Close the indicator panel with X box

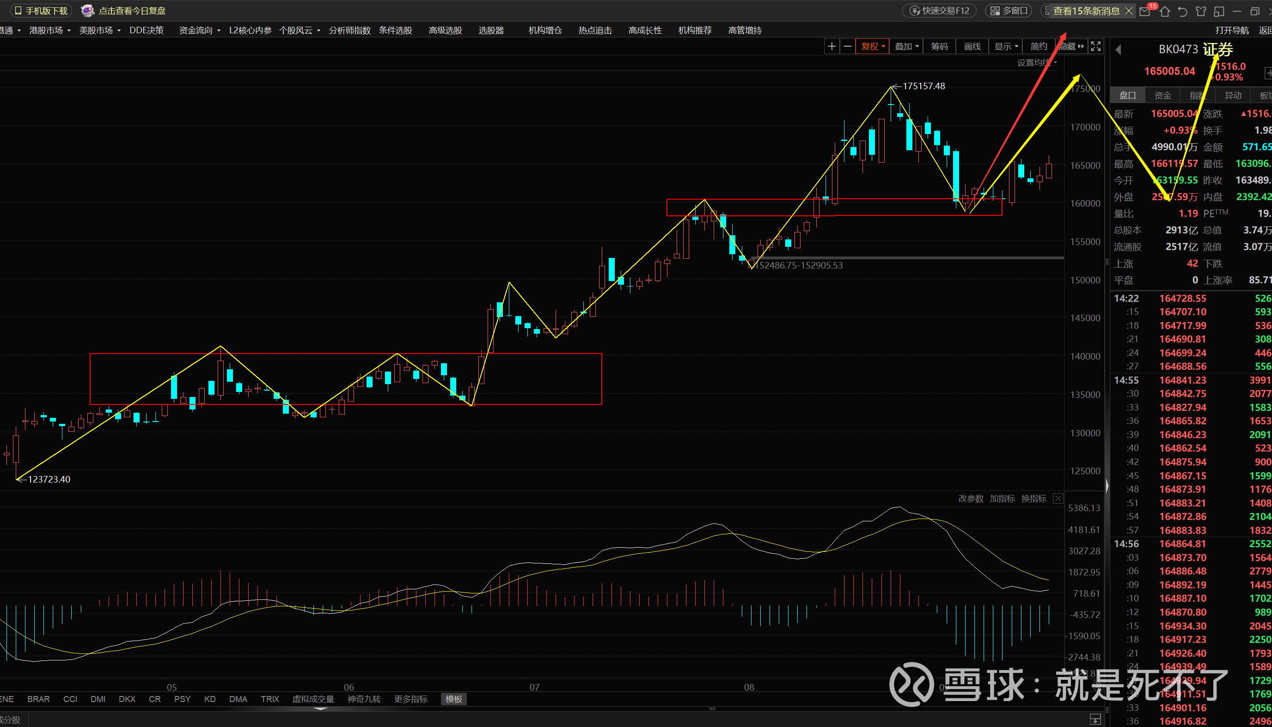tap(1058, 498)
